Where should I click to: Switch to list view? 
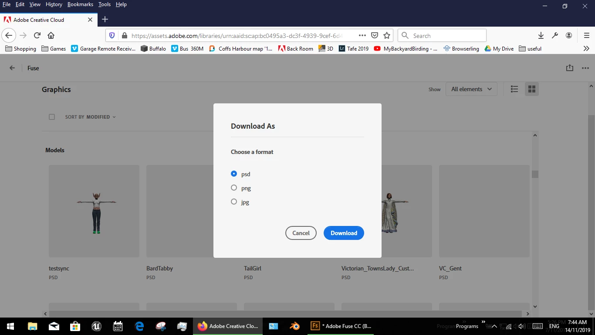click(514, 89)
